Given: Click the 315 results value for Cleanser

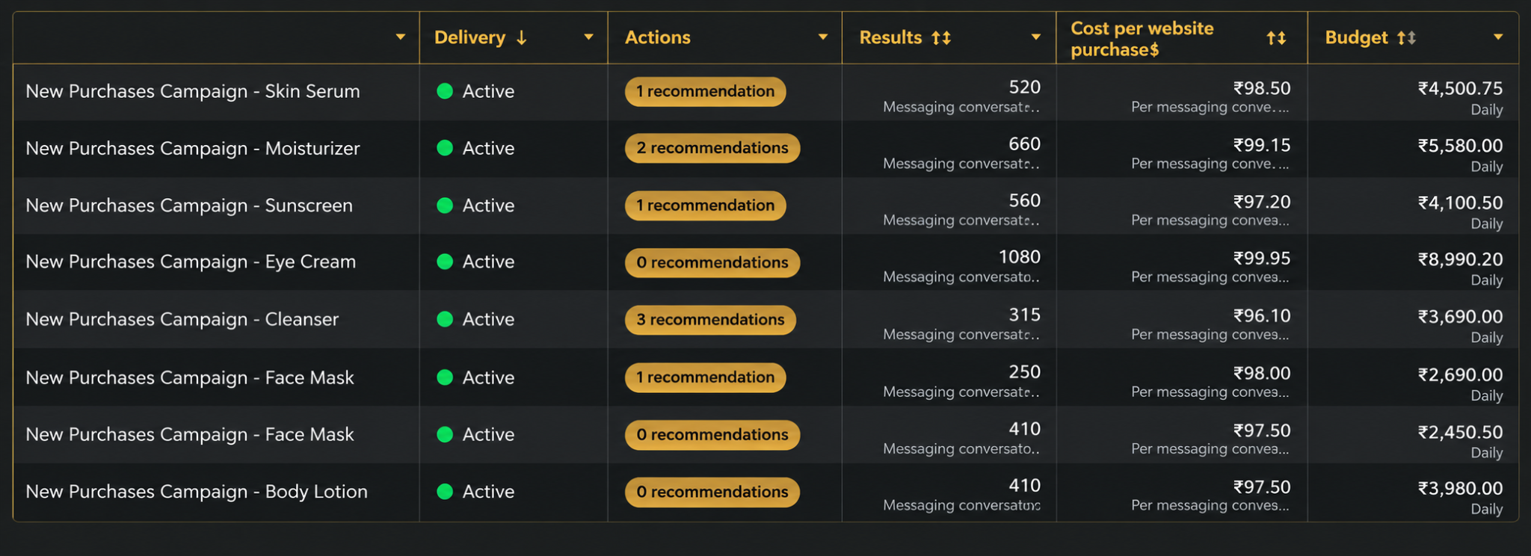Looking at the screenshot, I should (x=1024, y=315).
